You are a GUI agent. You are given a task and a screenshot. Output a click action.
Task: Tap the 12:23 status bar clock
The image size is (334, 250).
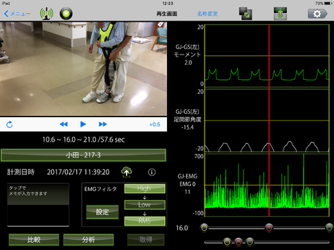click(x=168, y=3)
